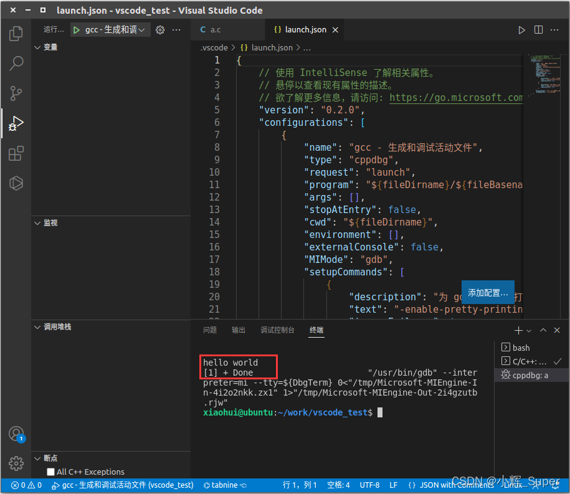Start debugging with green play arrow
Screen dimensions: 570x494
(x=77, y=30)
